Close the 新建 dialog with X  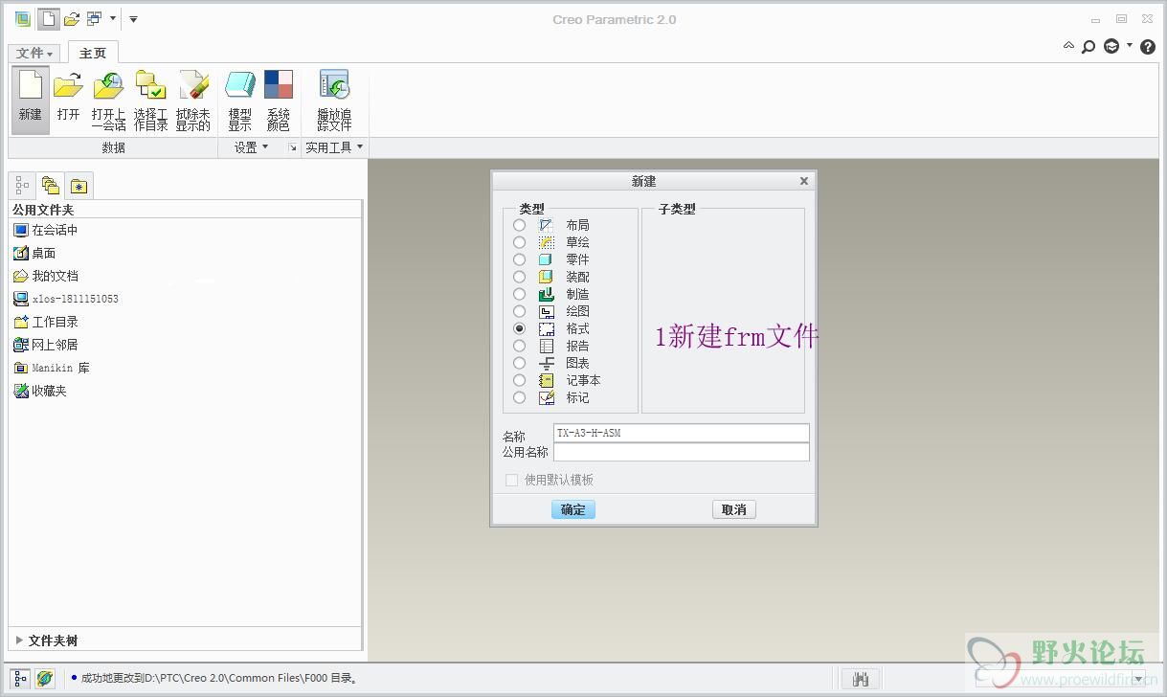point(804,181)
